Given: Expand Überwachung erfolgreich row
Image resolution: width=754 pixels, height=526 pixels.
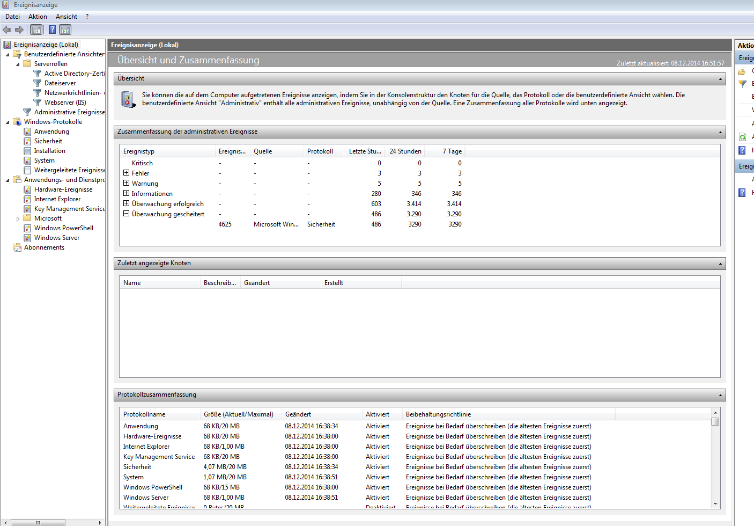Looking at the screenshot, I should [127, 203].
